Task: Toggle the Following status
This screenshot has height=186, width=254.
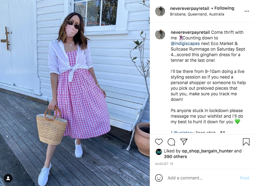Action: point(224,8)
